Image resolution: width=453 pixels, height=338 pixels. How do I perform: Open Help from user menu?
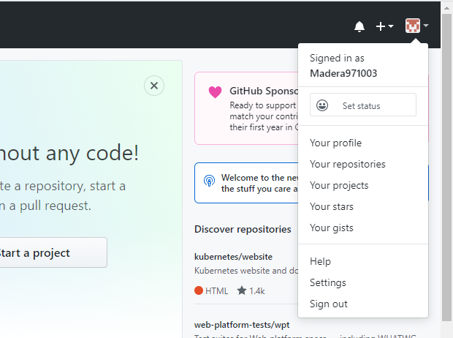coord(320,261)
